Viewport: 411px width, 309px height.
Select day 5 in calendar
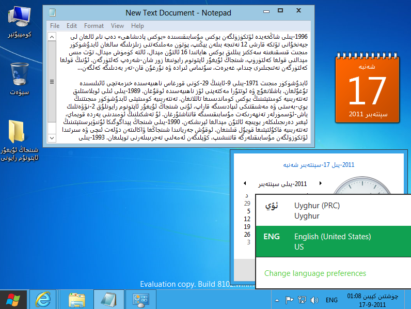(248, 211)
